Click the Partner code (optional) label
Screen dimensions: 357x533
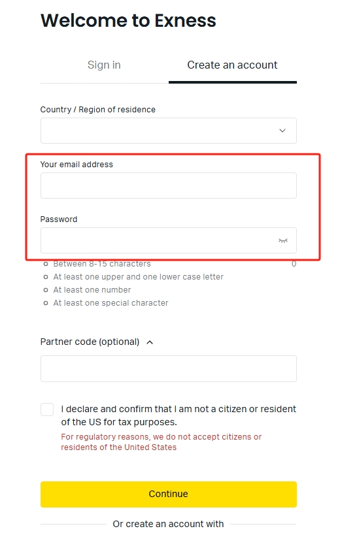click(90, 342)
